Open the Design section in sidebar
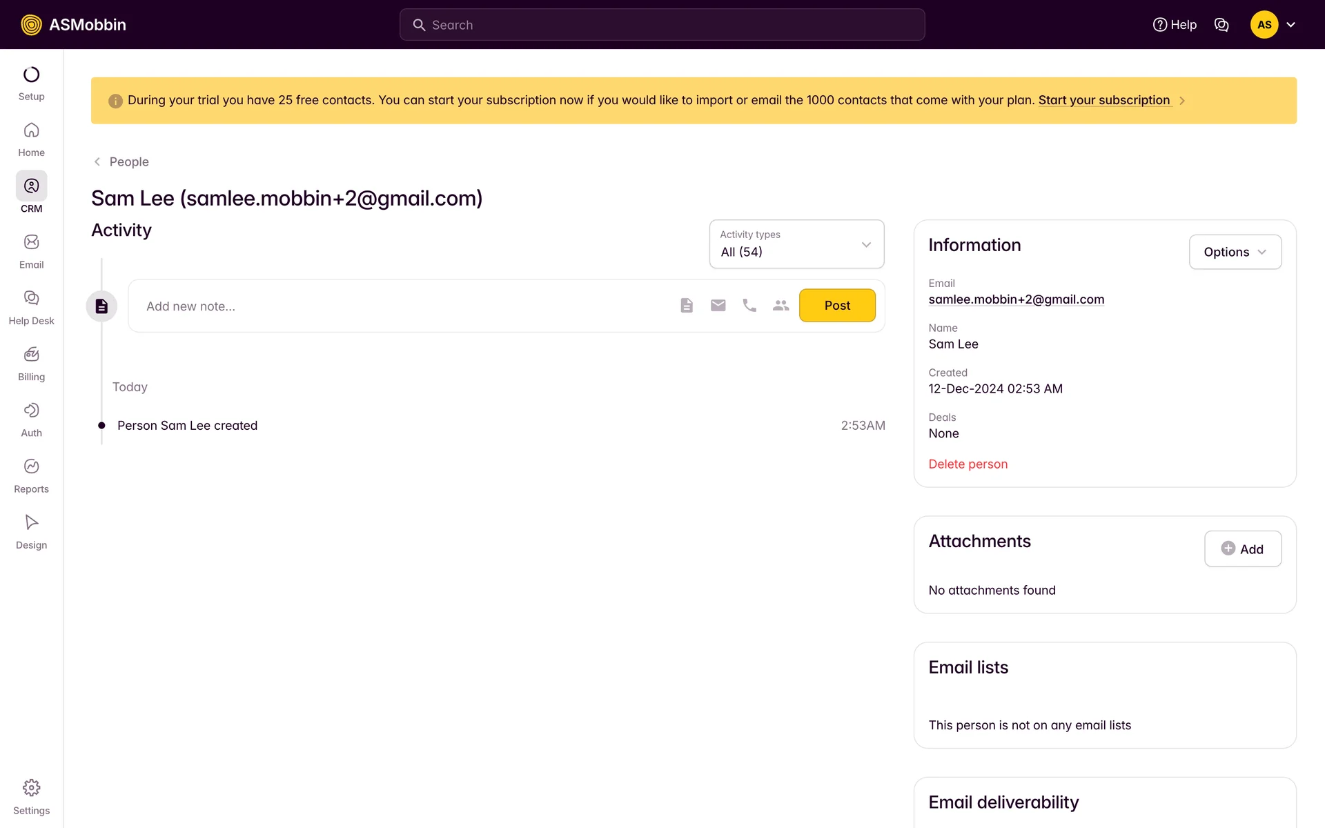1325x828 pixels. click(31, 531)
